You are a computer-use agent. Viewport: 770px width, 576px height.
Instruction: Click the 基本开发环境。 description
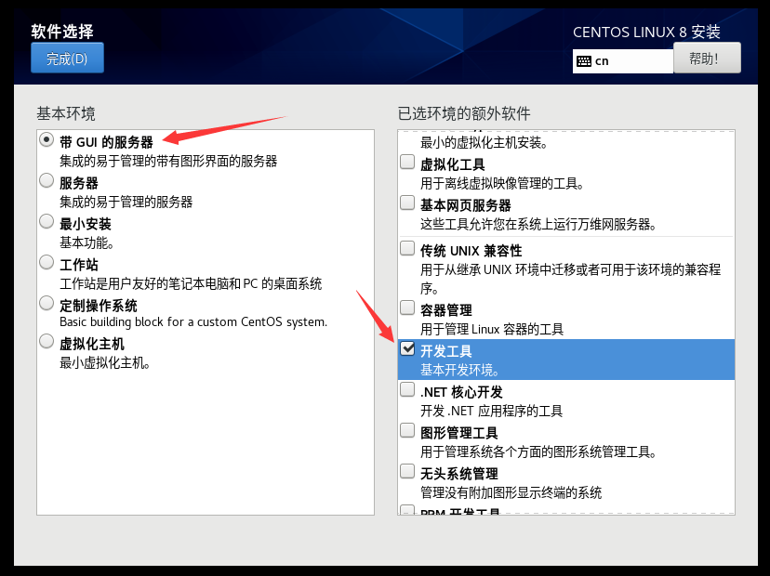pyautogui.click(x=460, y=370)
